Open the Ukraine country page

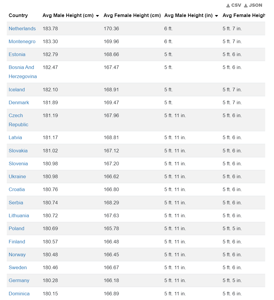click(17, 176)
